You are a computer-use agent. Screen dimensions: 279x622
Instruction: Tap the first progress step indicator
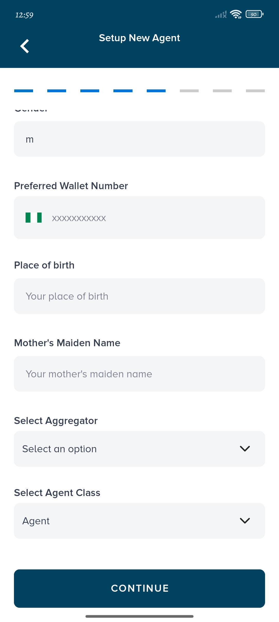(x=24, y=91)
